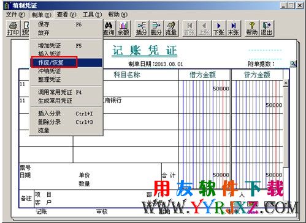Screen dimensions: 306x223
Task: Click the 贷方金额 column header
Action: pyautogui.click(x=257, y=75)
